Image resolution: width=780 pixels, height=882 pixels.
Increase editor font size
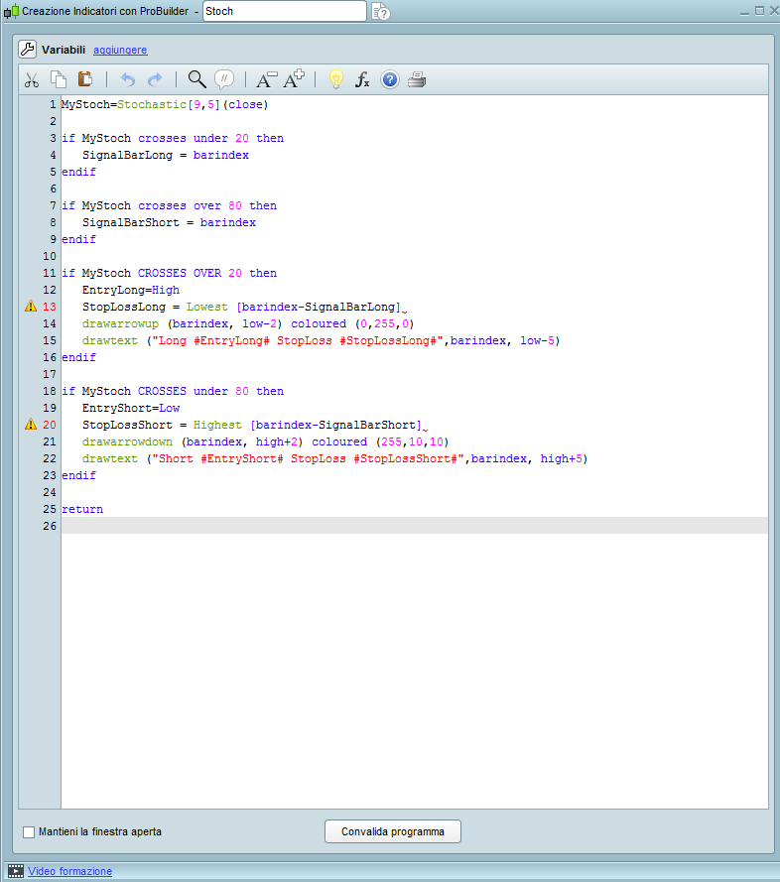[x=294, y=80]
